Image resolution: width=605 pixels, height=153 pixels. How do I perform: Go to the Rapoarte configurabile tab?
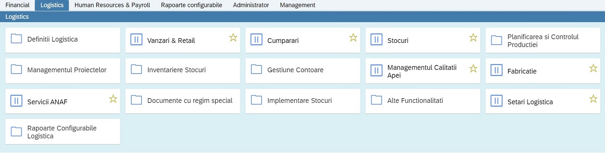point(192,5)
